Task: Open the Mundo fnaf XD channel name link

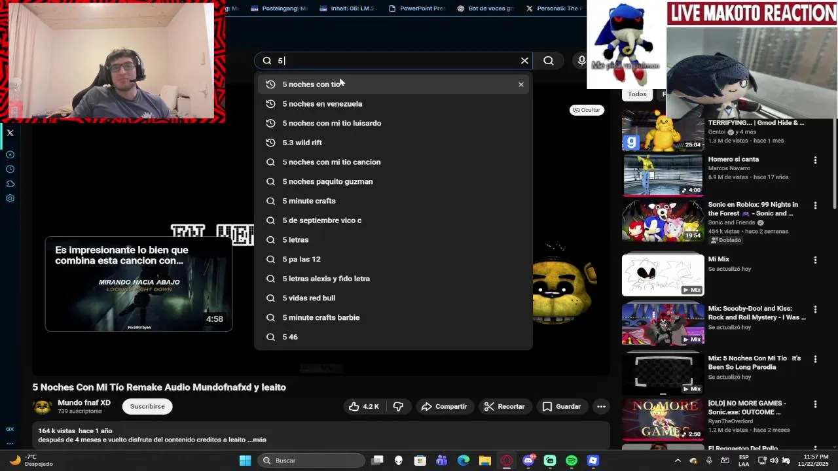Action: [x=84, y=402]
